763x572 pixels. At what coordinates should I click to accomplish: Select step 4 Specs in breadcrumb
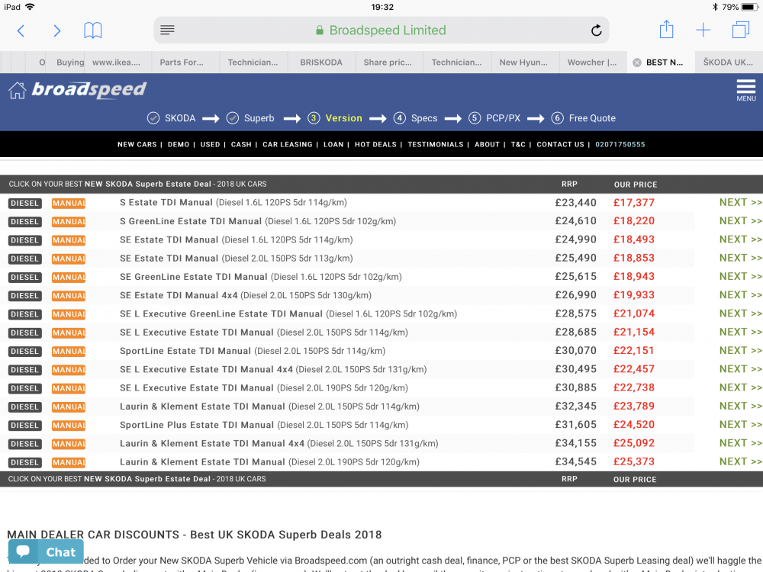click(x=416, y=118)
